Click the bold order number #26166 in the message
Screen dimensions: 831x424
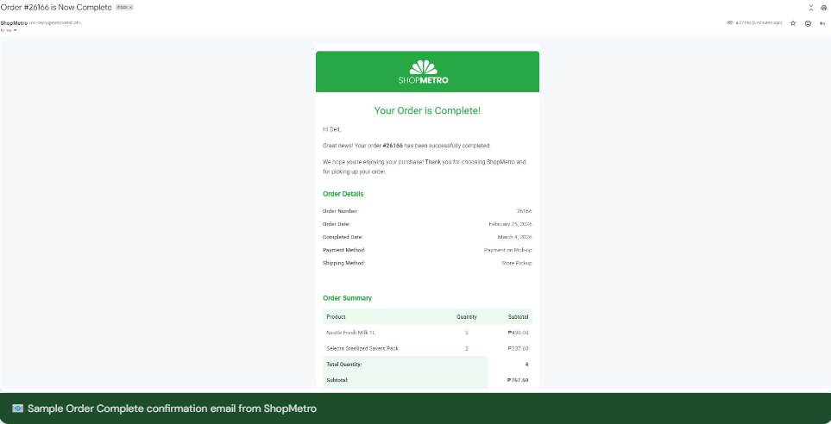point(393,145)
